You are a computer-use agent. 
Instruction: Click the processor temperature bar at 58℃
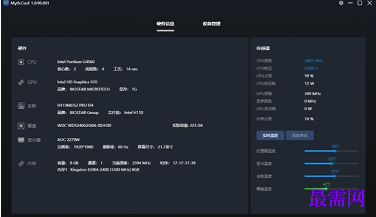click(331, 151)
